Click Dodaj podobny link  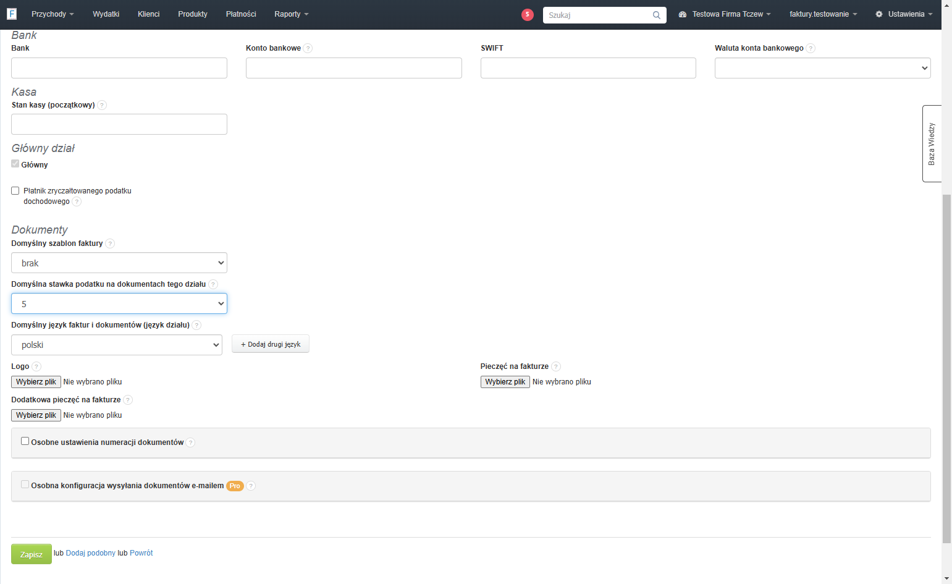(x=91, y=553)
